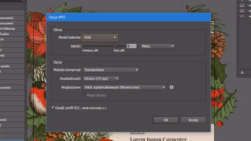251x141 pixels.
Task: Click the Jakość quality slider handle
Action: coord(115,46)
